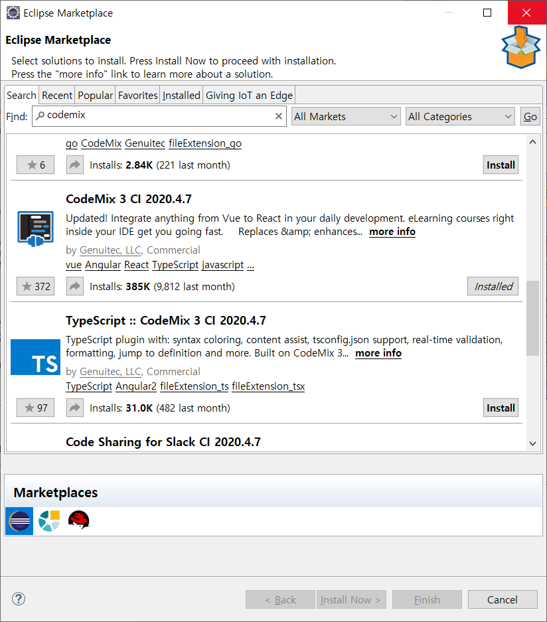Click the fileExtension_go tag link
The width and height of the screenshot is (547, 622).
pos(205,143)
